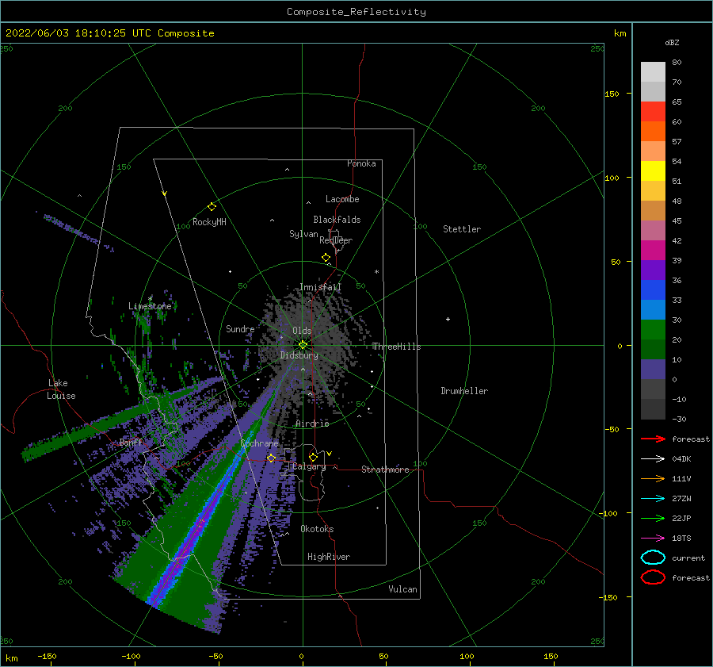Click the cyan 27ZW arrow icon
This screenshot has height=667, width=713.
tap(653, 499)
